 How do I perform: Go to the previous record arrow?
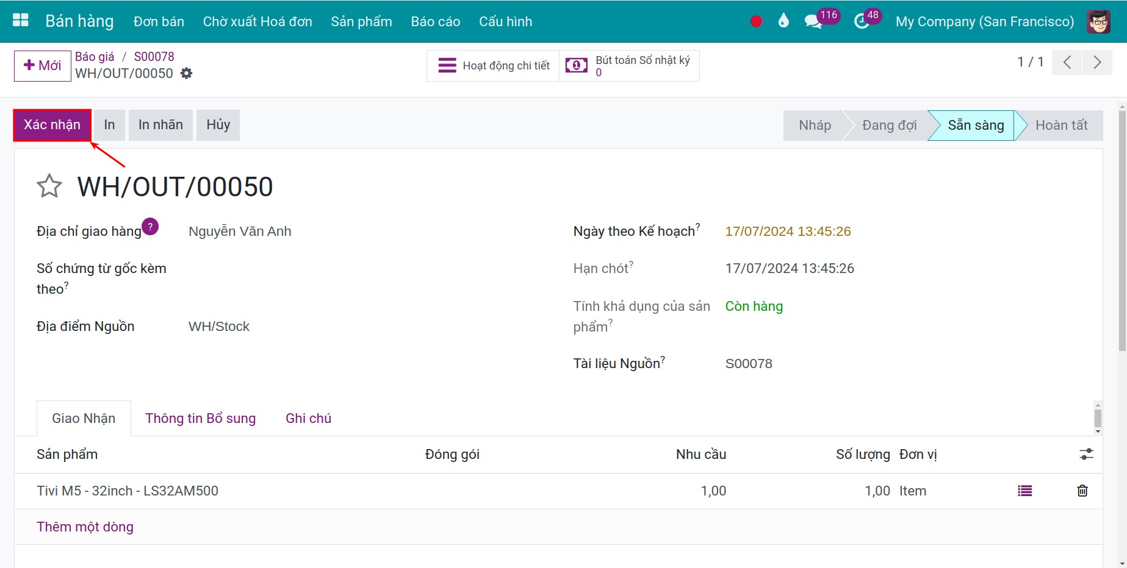(1067, 62)
